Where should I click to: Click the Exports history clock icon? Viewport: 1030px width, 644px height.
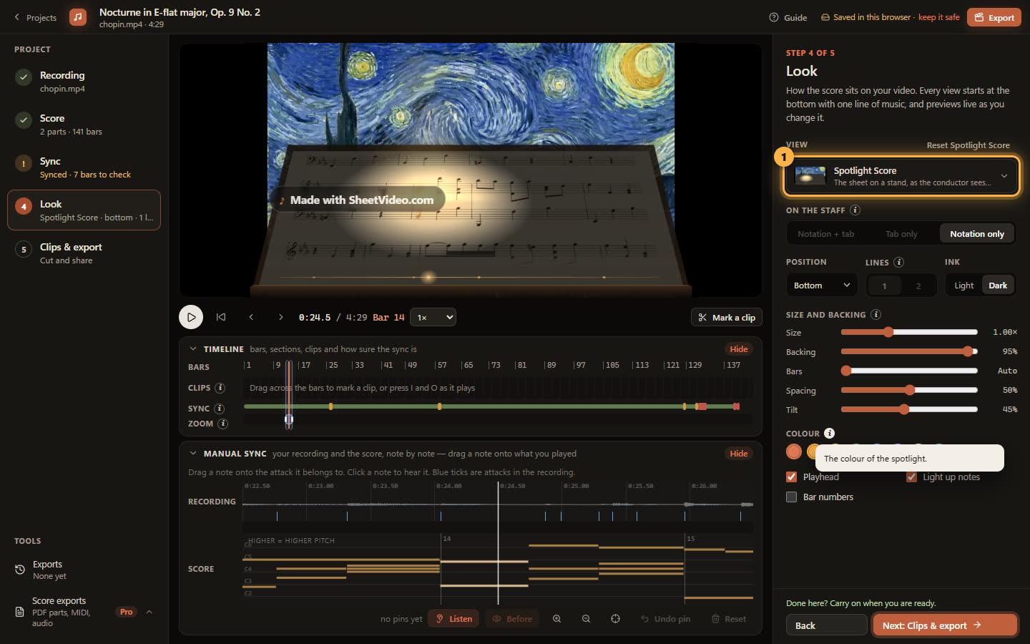[x=20, y=570]
